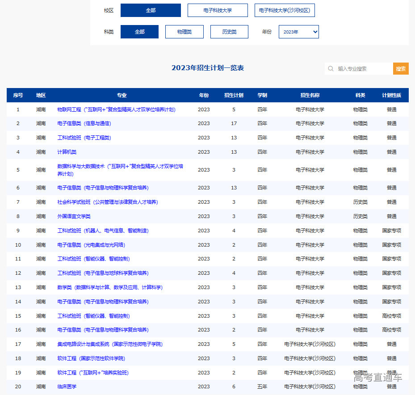Select the 全部 subject category filter
The height and width of the screenshot is (395, 415).
point(139,32)
